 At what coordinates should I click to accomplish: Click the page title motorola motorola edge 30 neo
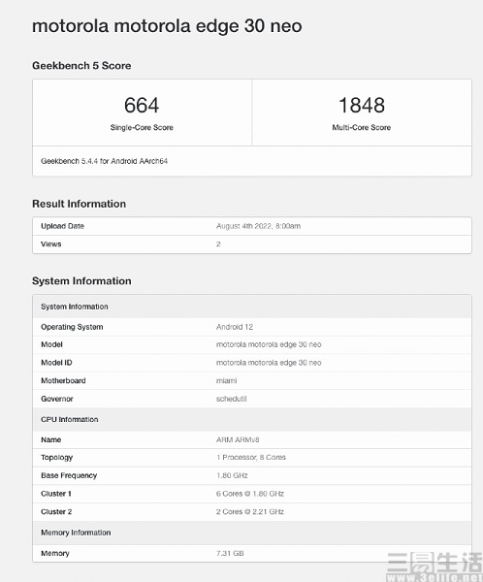pos(167,26)
